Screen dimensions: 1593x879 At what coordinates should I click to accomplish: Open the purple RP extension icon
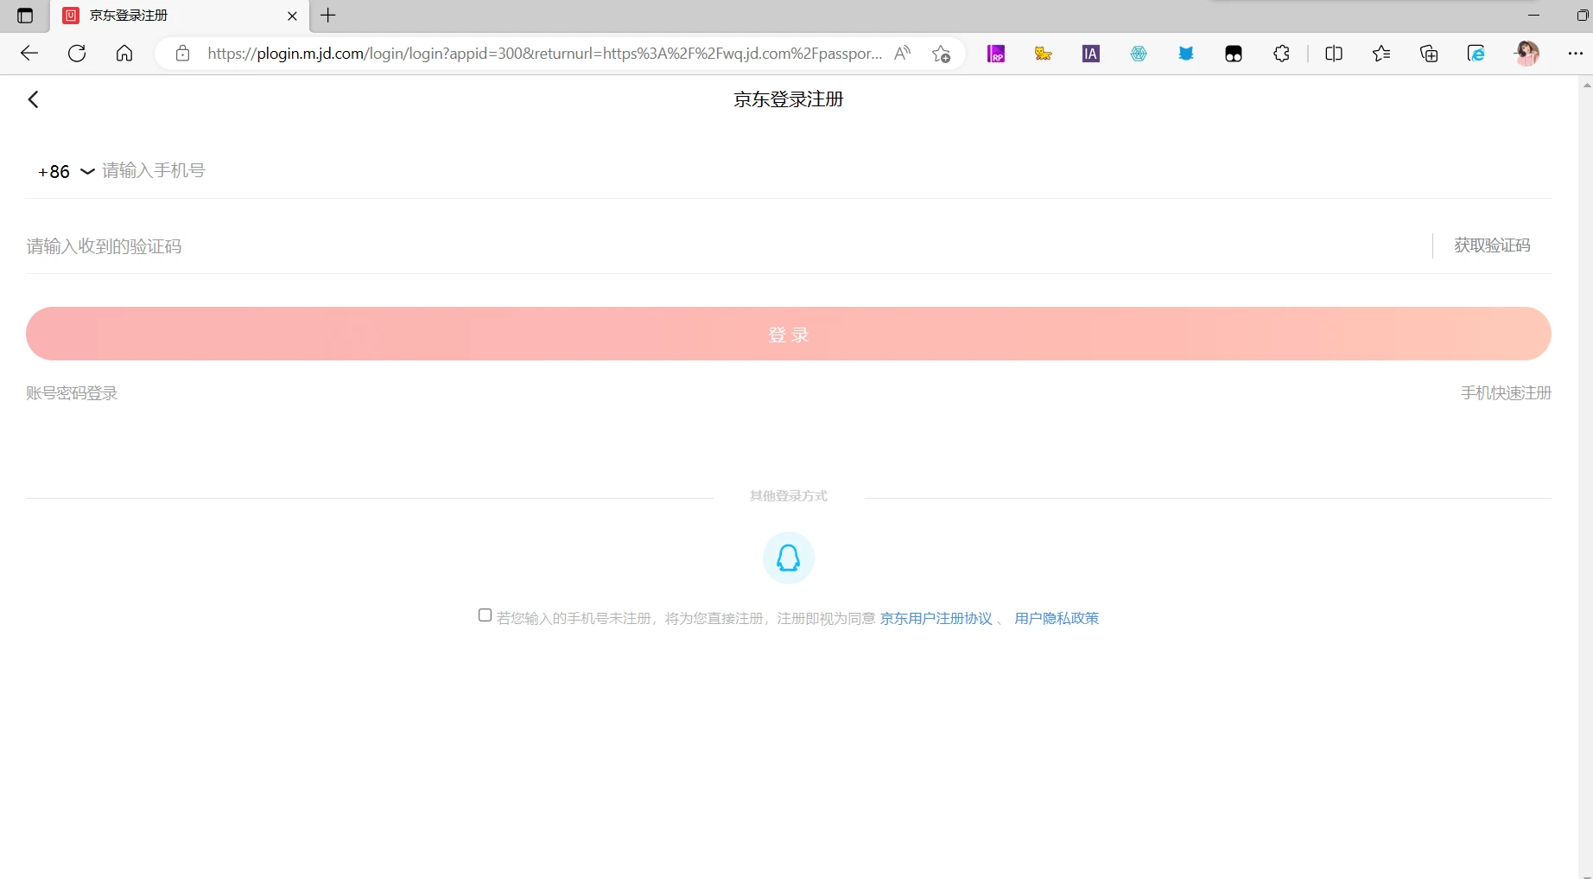click(996, 54)
